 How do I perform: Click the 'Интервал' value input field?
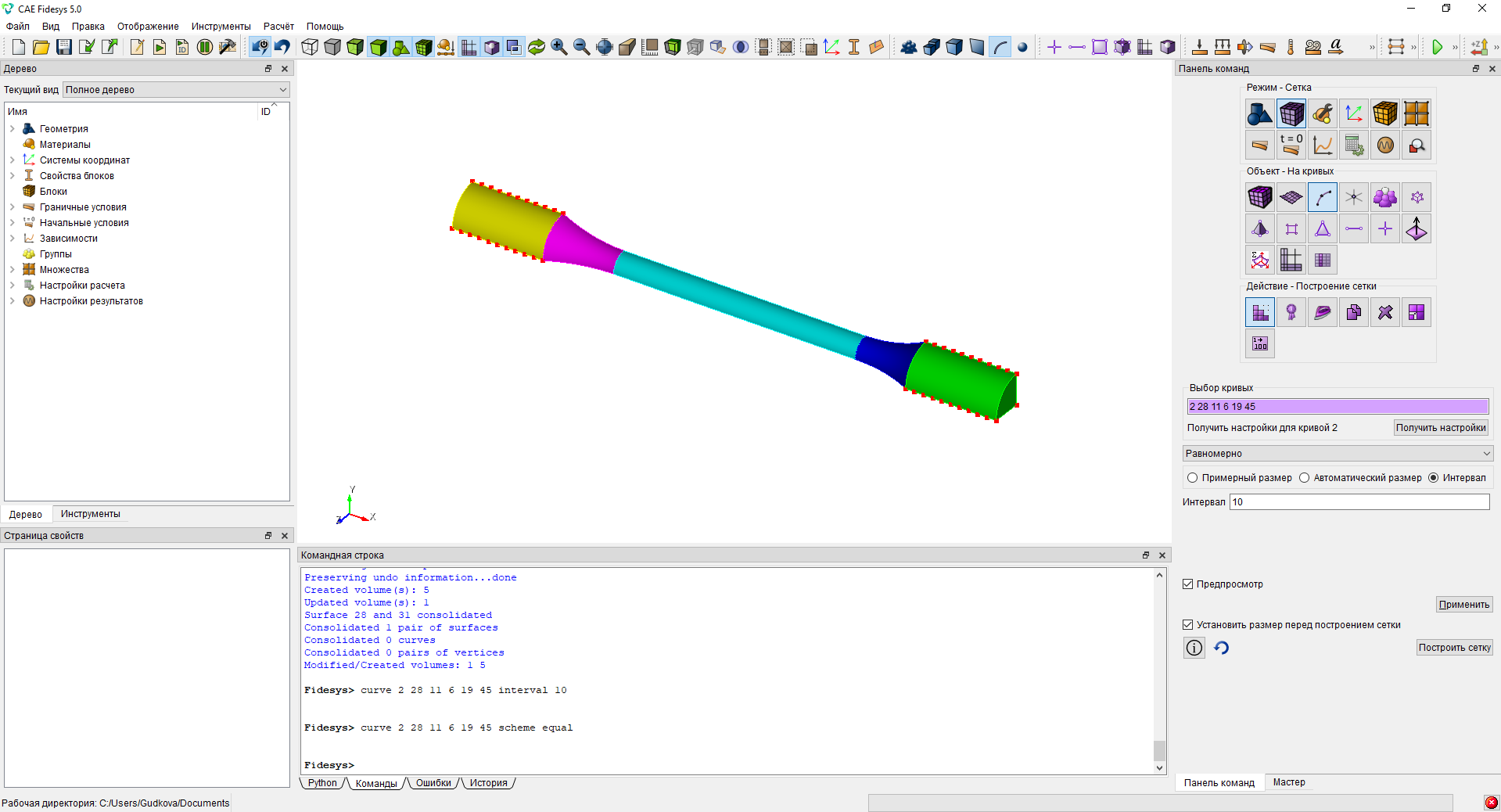tap(1359, 502)
